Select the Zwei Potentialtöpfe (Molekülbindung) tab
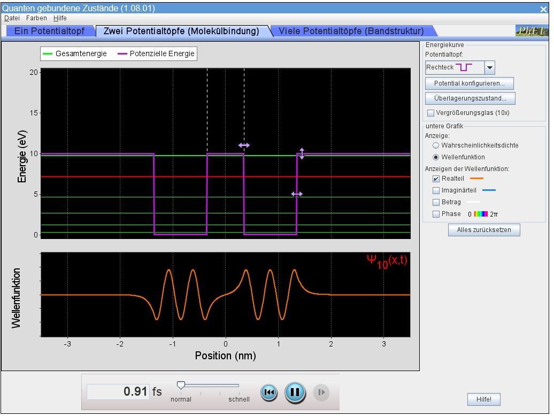The image size is (554, 416). pyautogui.click(x=181, y=31)
